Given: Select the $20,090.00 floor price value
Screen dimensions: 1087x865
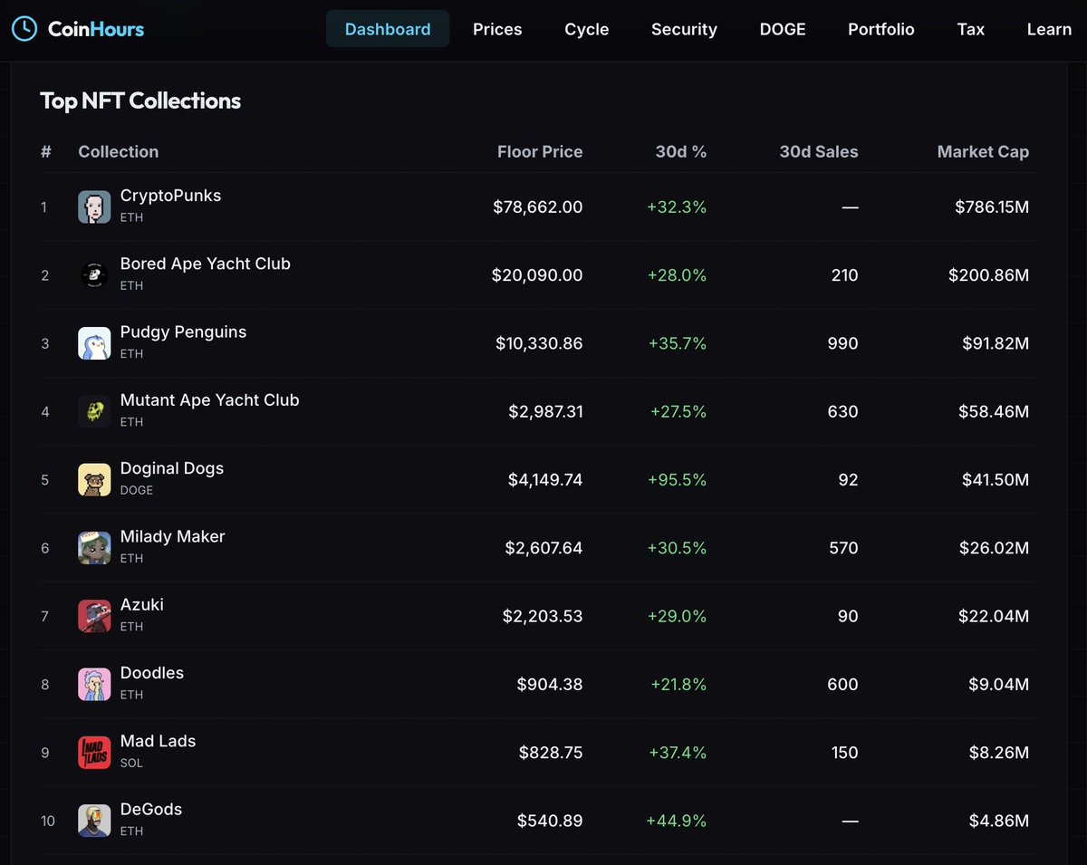Looking at the screenshot, I should (x=537, y=275).
